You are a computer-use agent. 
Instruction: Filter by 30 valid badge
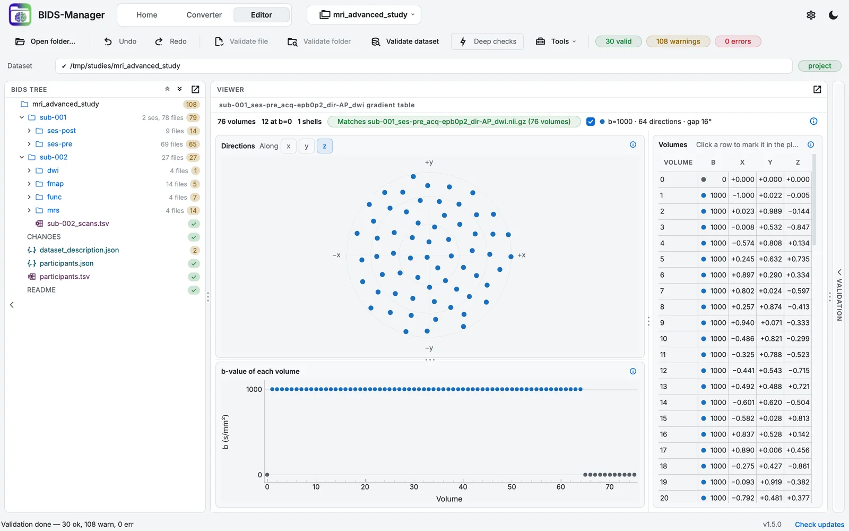pos(619,41)
